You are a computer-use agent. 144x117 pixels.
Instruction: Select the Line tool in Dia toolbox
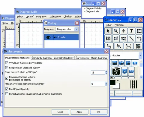pos(131,38)
